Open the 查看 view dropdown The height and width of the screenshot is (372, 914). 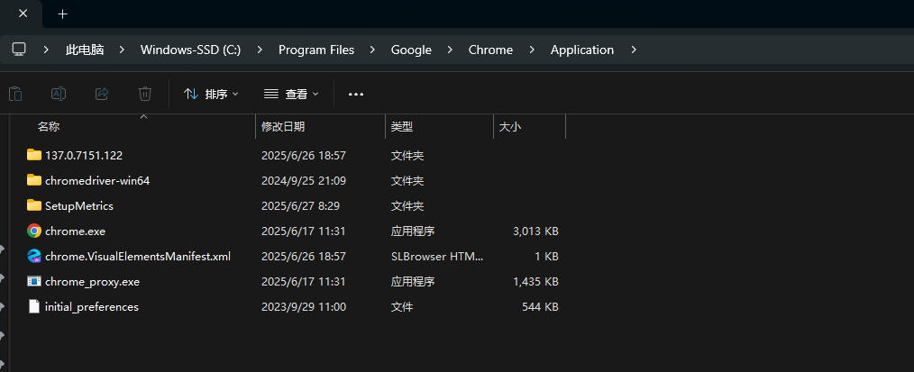[291, 94]
